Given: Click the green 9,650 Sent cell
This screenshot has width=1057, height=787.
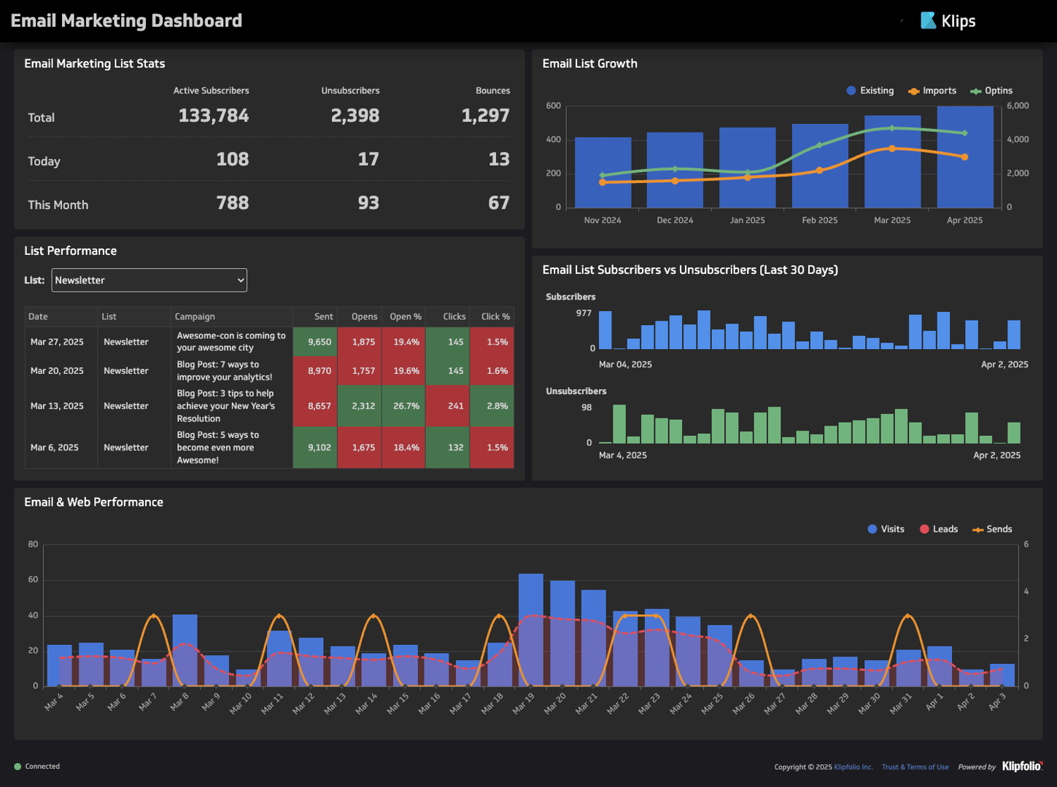Looking at the screenshot, I should pyautogui.click(x=314, y=341).
